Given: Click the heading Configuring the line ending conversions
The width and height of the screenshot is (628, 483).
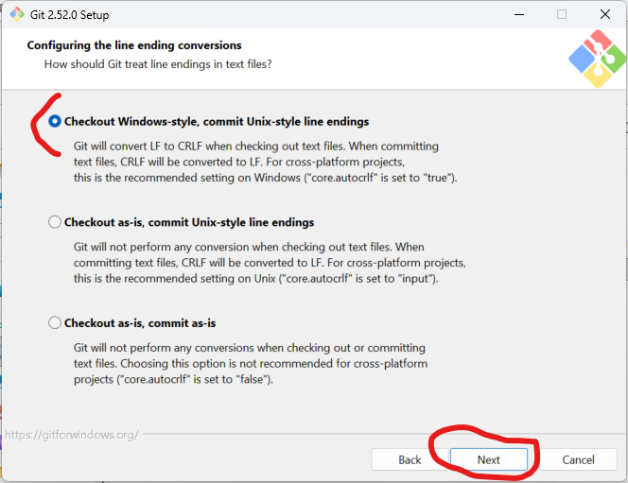Looking at the screenshot, I should point(134,45).
